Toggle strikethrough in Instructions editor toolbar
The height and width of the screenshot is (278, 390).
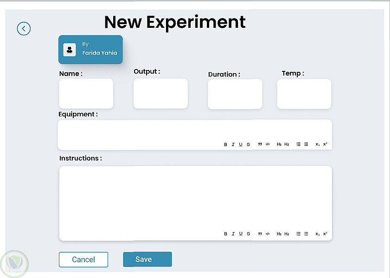click(x=248, y=234)
